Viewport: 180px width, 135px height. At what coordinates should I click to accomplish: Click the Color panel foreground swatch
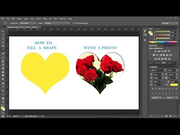(x=150, y=33)
